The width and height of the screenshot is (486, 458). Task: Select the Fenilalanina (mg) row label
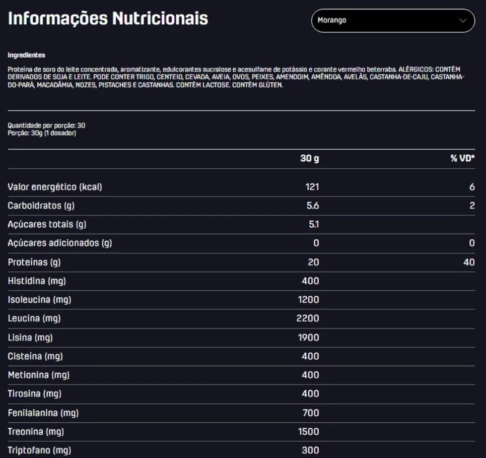tap(43, 413)
